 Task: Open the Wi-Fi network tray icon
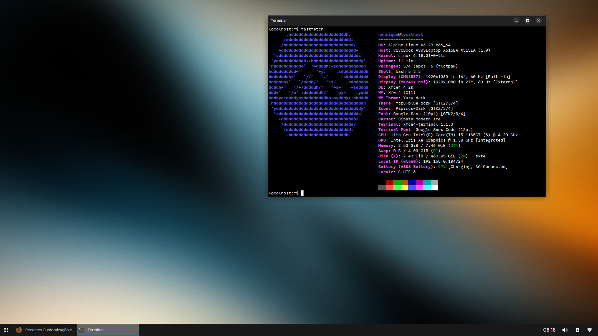click(589, 330)
